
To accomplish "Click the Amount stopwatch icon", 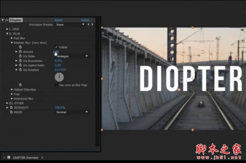I will tap(20, 52).
